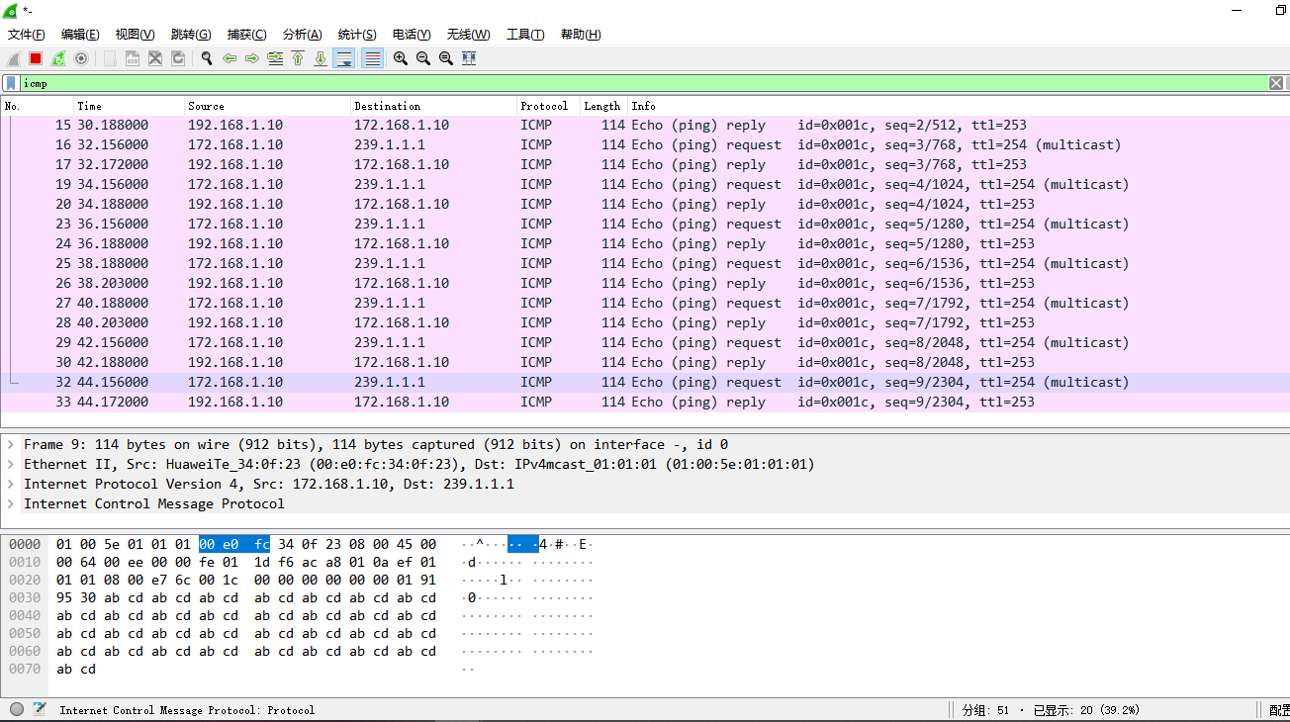1290x722 pixels.
Task: Expand Internet Control Message Protocol row
Action: tap(11, 503)
